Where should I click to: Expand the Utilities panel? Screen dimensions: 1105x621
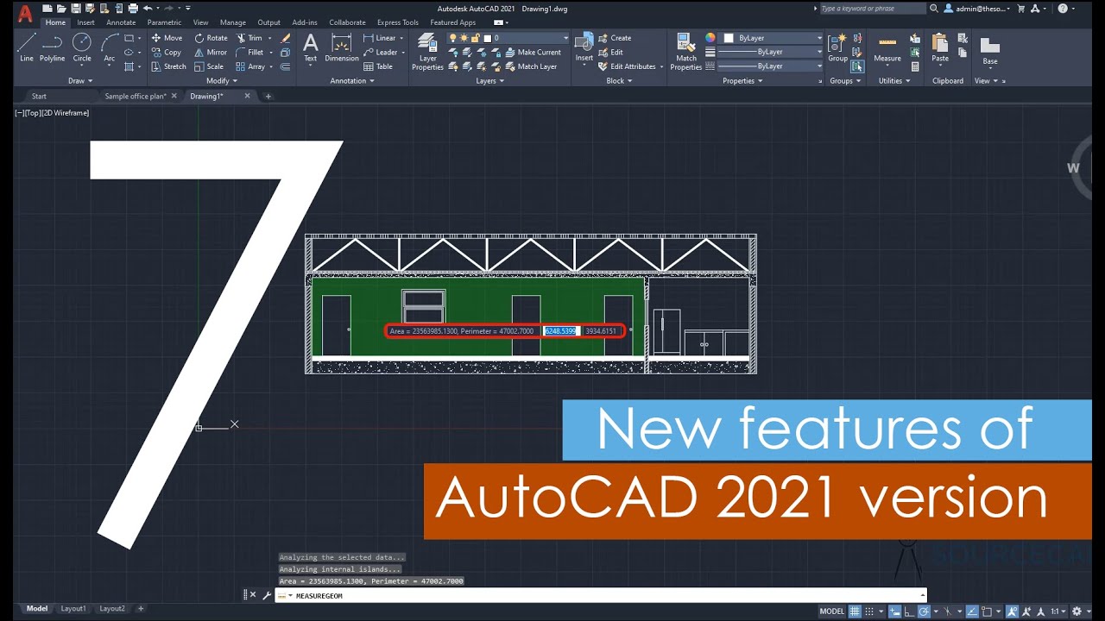893,81
